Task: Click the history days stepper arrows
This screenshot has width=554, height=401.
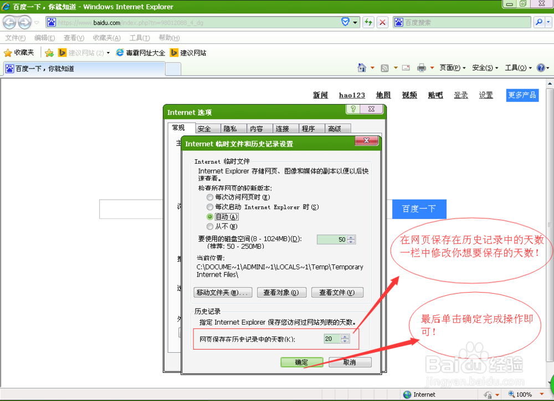Action: click(x=345, y=339)
